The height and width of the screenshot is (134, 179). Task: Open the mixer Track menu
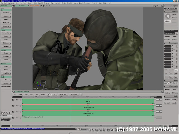(x=26, y=94)
